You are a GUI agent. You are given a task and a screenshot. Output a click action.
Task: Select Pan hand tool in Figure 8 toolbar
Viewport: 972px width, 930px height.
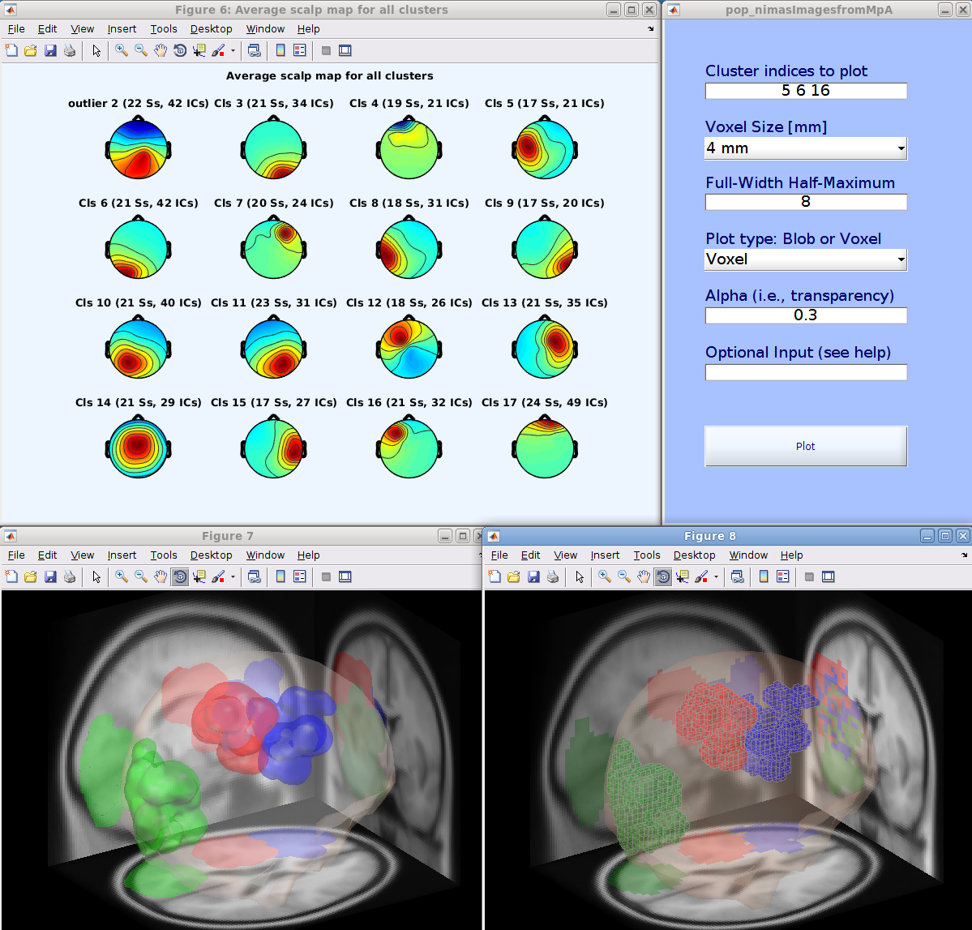(644, 576)
